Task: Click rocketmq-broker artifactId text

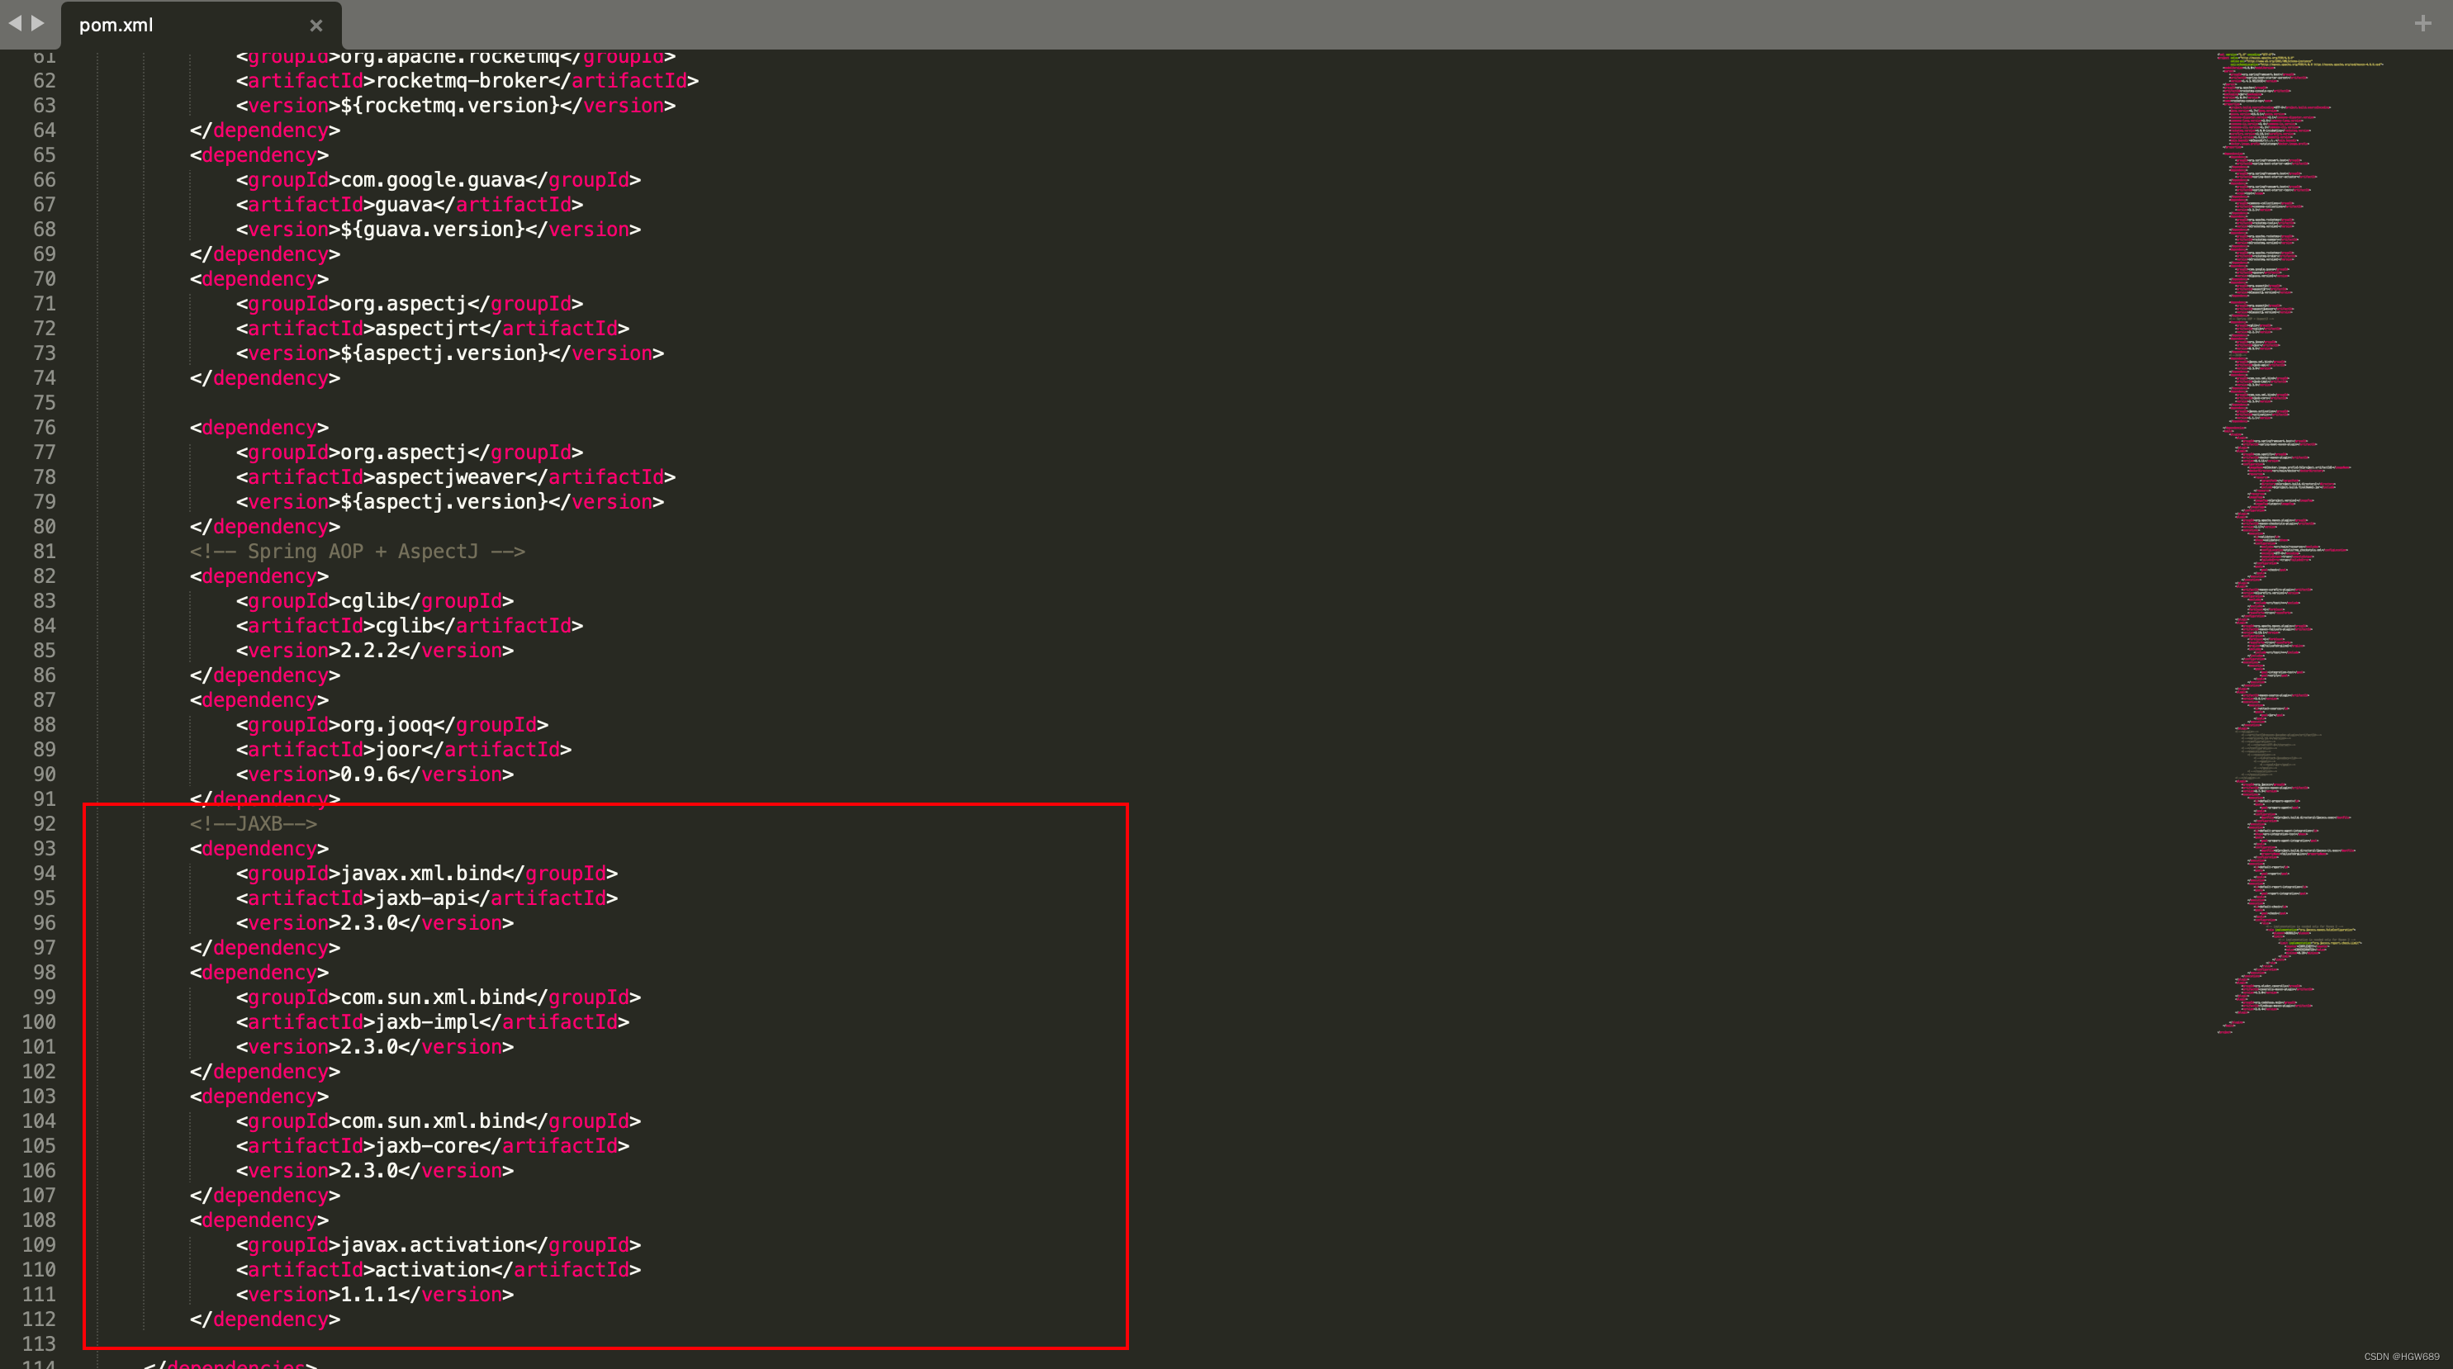Action: pyautogui.click(x=462, y=81)
